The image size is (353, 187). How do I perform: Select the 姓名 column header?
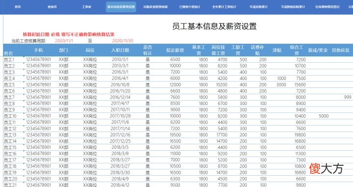click(x=8, y=53)
